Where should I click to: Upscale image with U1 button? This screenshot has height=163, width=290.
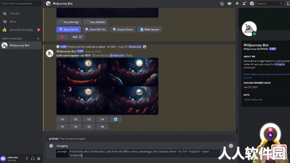point(62,119)
